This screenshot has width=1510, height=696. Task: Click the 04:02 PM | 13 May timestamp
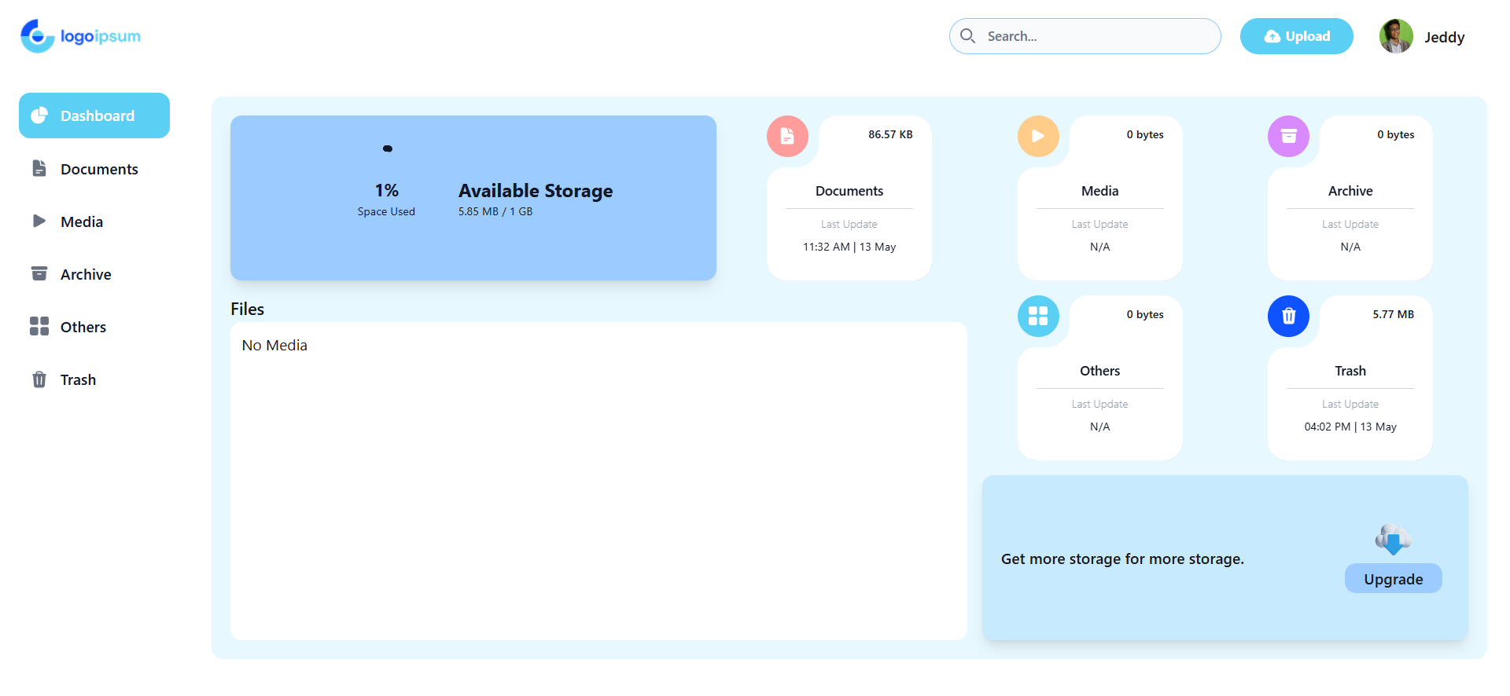1350,427
